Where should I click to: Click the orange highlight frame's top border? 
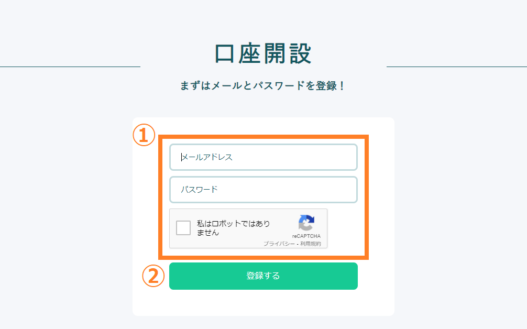tap(263, 137)
